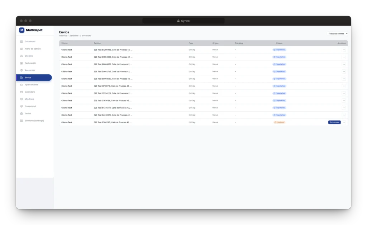Open more actions for E2E Test 67004308
Viewport: 367px width, 225px height.
[x=344, y=57]
